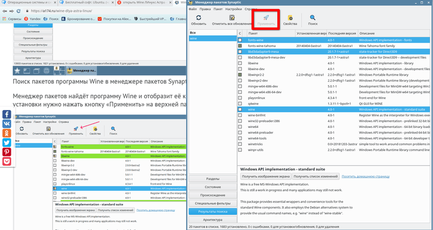Share the page on Facebook

6,114
